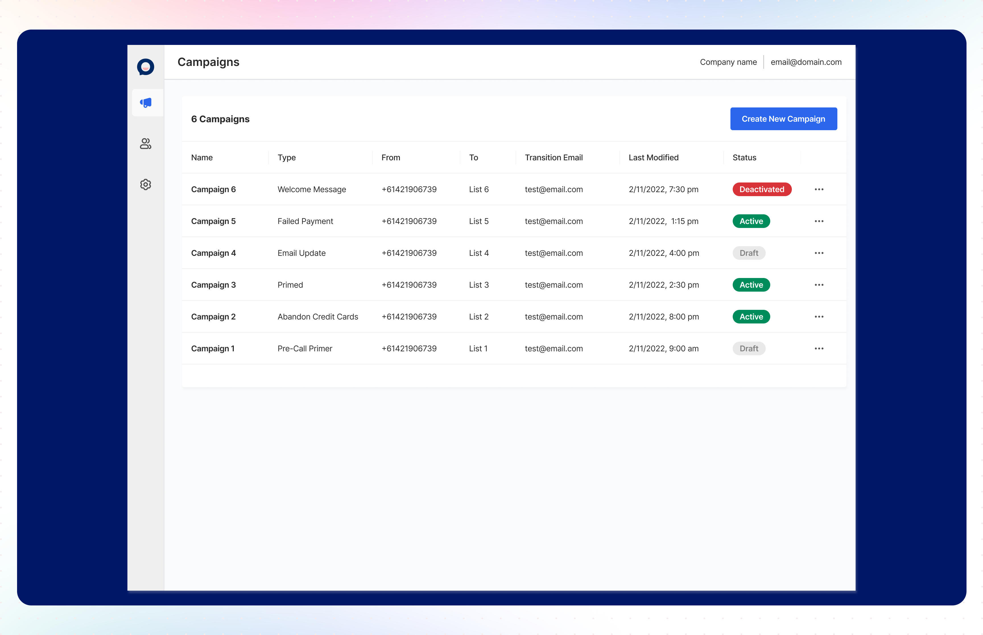Click the List 3 recipient cell
The image size is (983, 635).
478,285
